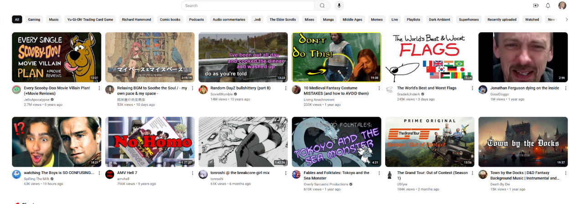The width and height of the screenshot is (572, 204).
Task: Select the Recently uploaded chip
Action: pyautogui.click(x=502, y=20)
